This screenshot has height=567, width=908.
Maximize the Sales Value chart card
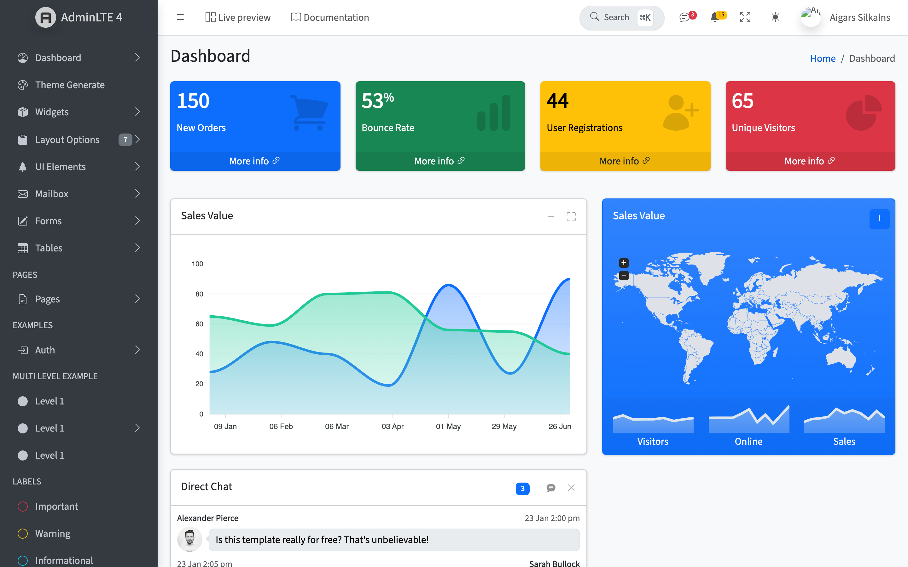[571, 216]
